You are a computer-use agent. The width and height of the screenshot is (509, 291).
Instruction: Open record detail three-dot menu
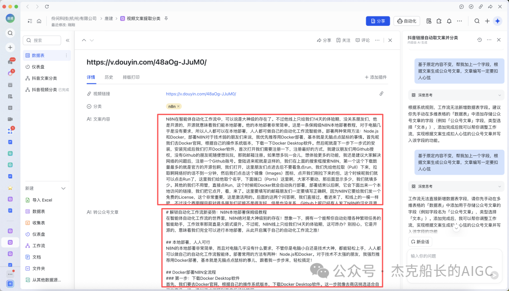click(377, 40)
